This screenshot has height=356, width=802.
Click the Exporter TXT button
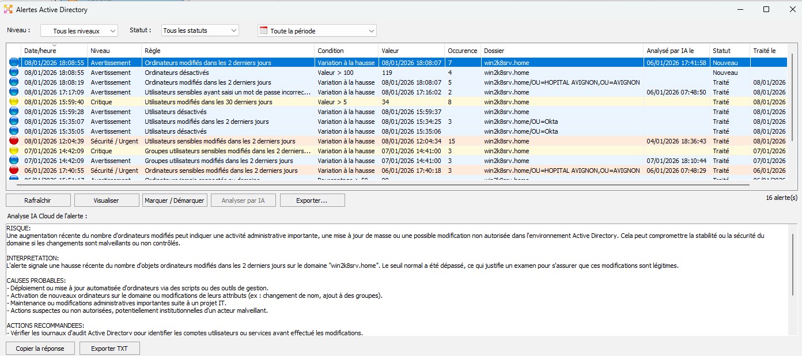pos(109,349)
